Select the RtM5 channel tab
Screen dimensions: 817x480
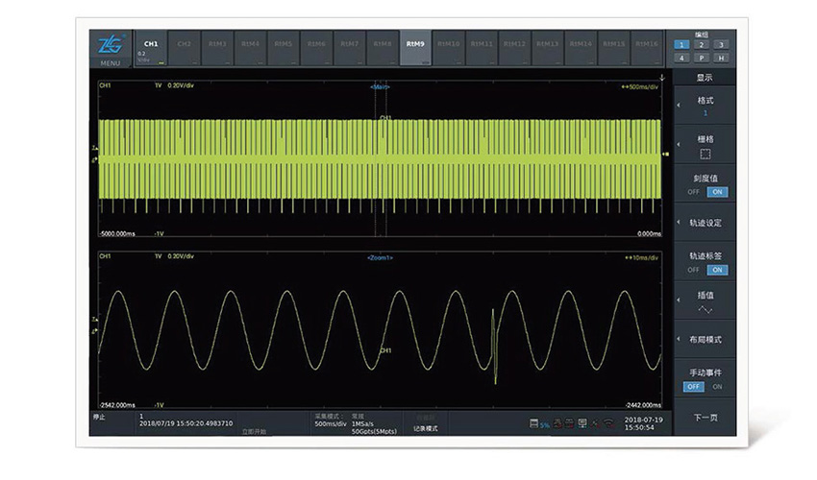pyautogui.click(x=284, y=48)
